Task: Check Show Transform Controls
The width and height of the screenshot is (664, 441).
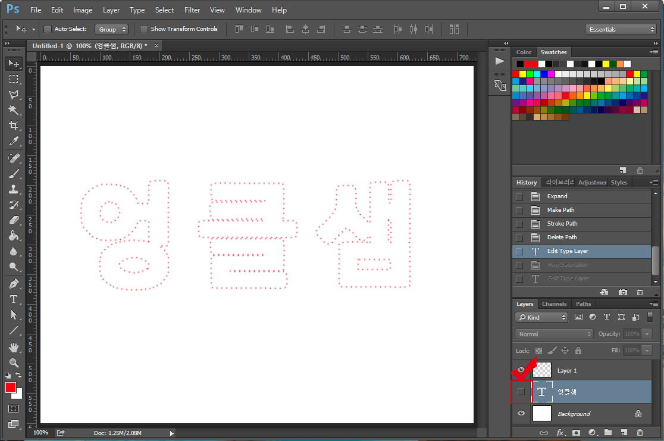Action: click(x=144, y=29)
